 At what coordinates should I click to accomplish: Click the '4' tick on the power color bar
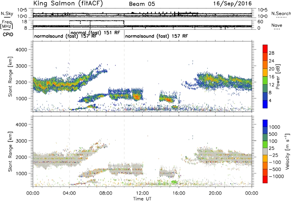[270, 100]
